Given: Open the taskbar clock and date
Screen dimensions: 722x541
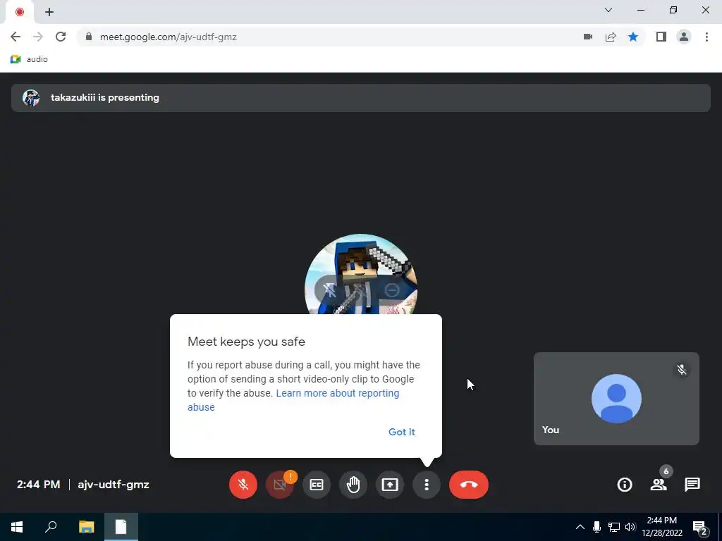Looking at the screenshot, I should pos(661,527).
